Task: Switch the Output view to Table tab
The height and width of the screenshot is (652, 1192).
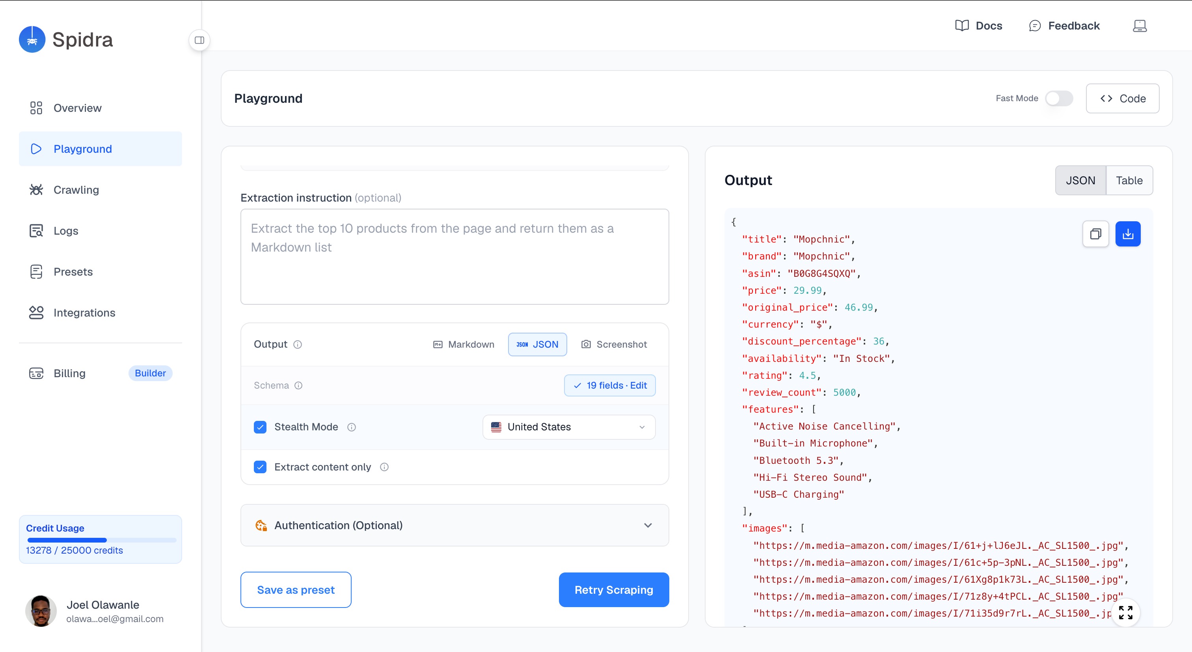Action: pos(1129,180)
